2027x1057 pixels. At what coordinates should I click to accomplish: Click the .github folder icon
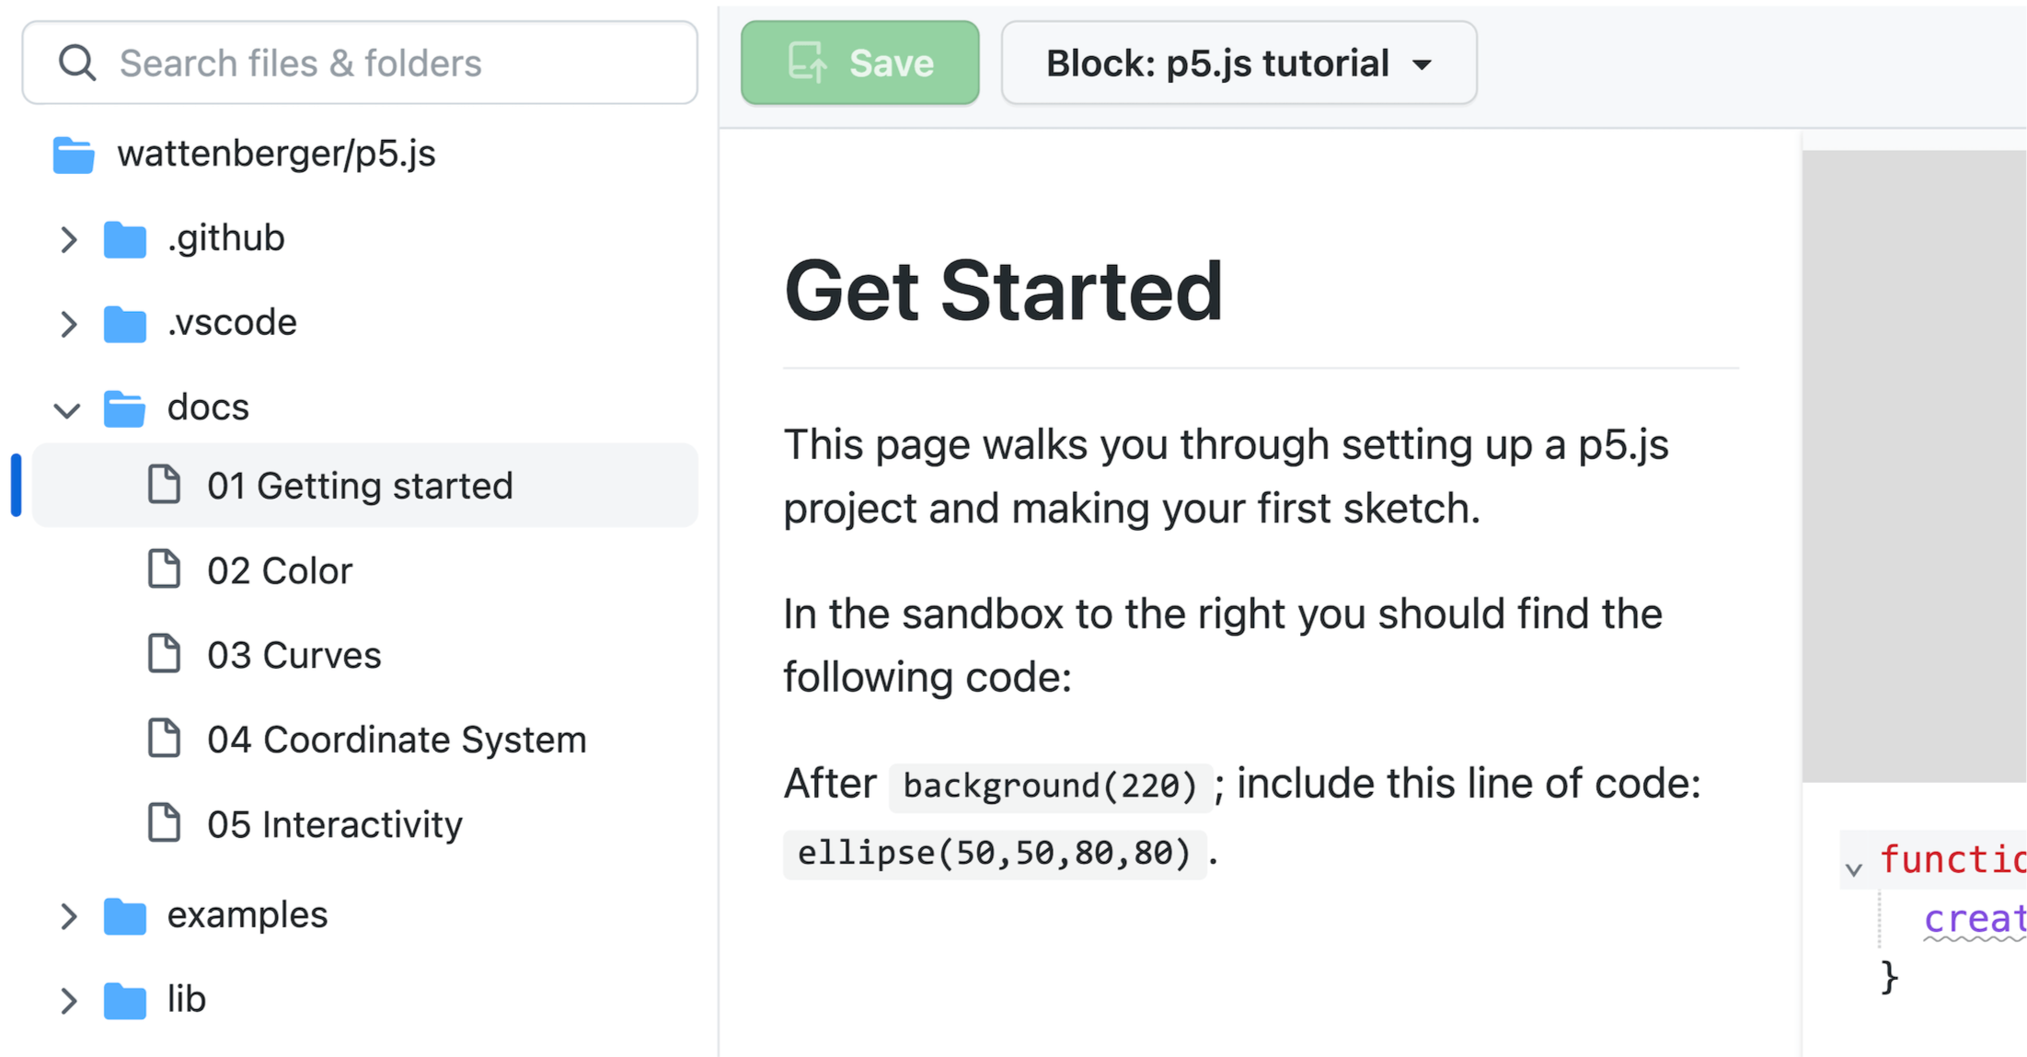click(125, 239)
